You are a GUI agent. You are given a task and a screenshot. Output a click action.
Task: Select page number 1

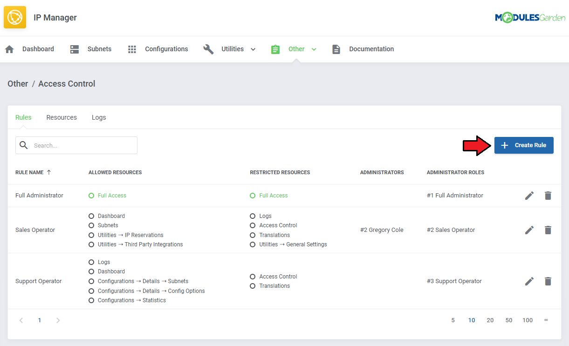click(x=40, y=320)
